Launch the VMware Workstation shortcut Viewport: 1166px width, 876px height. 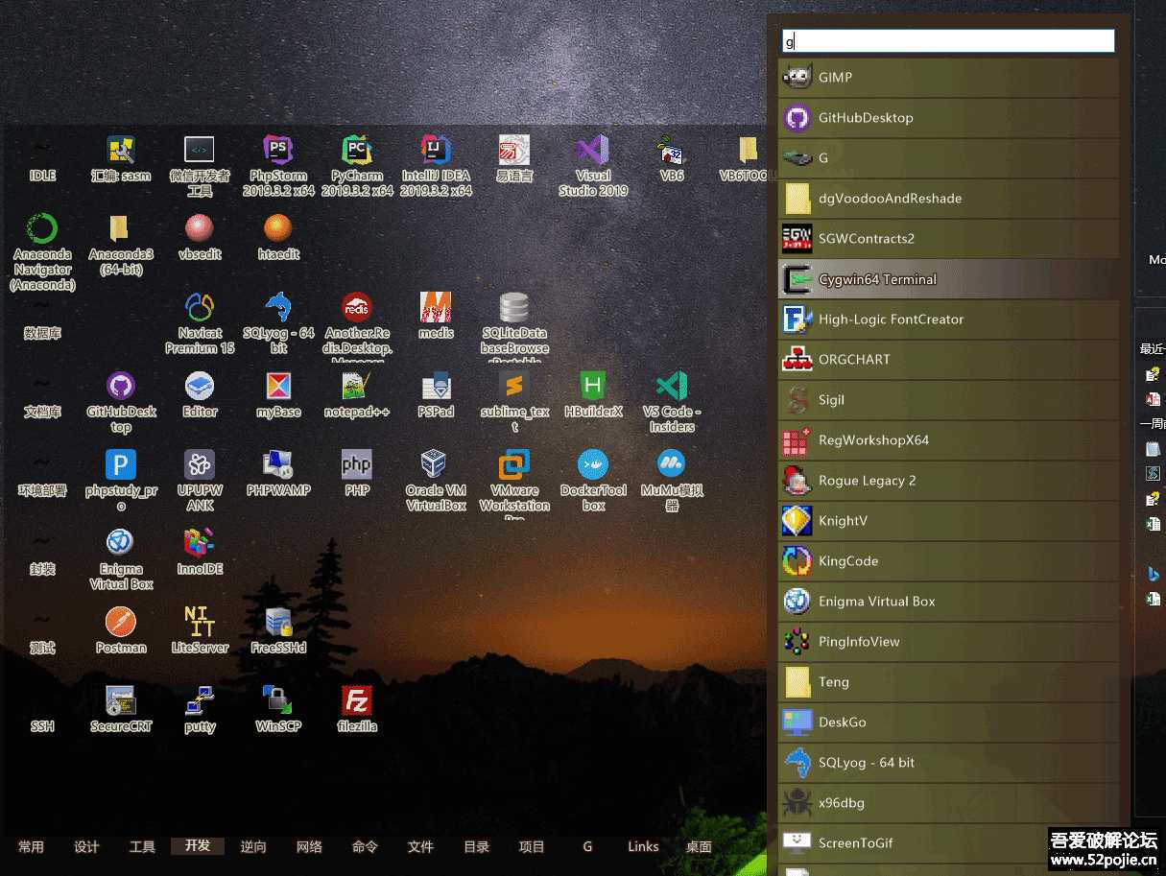point(514,466)
